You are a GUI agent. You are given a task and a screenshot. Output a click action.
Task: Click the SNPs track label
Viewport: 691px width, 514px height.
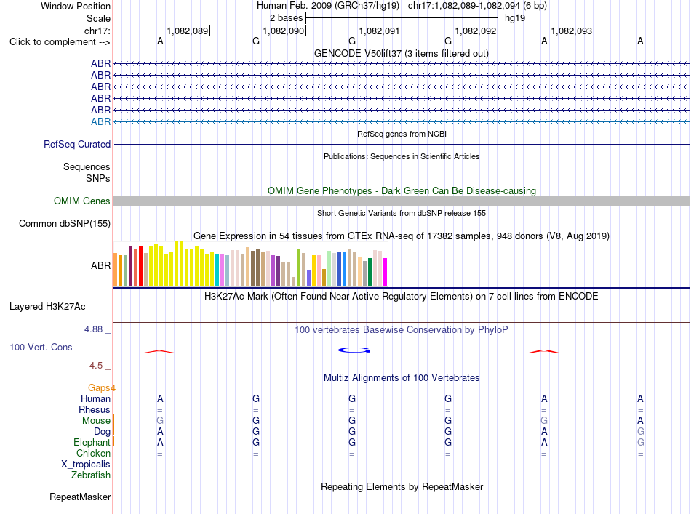pos(98,178)
